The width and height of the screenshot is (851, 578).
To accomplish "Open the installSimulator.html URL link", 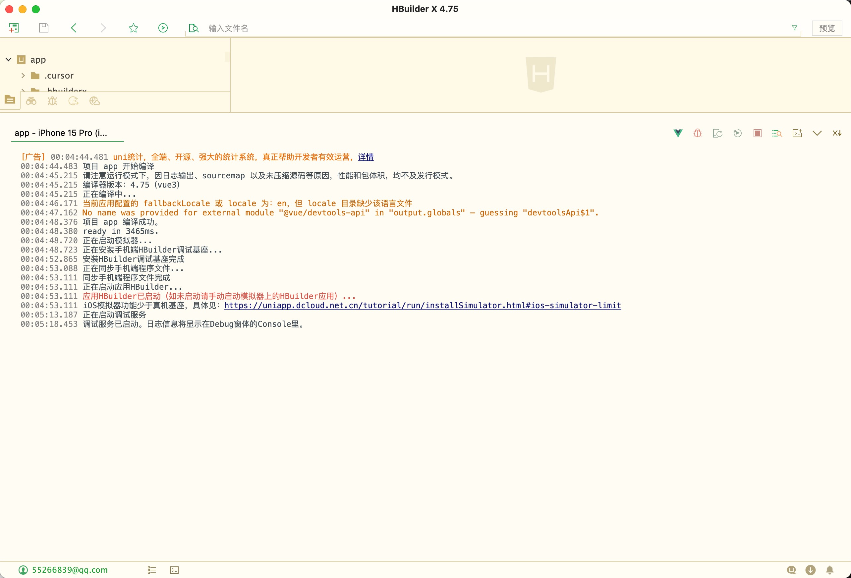I will coord(423,306).
